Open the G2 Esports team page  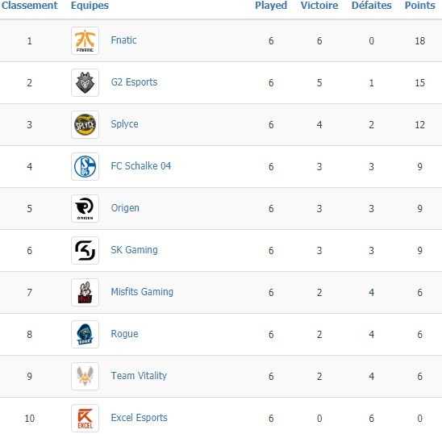(x=134, y=82)
